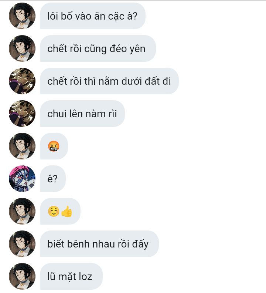
Task: Click the angry cursing face emoji
Action: (x=54, y=146)
